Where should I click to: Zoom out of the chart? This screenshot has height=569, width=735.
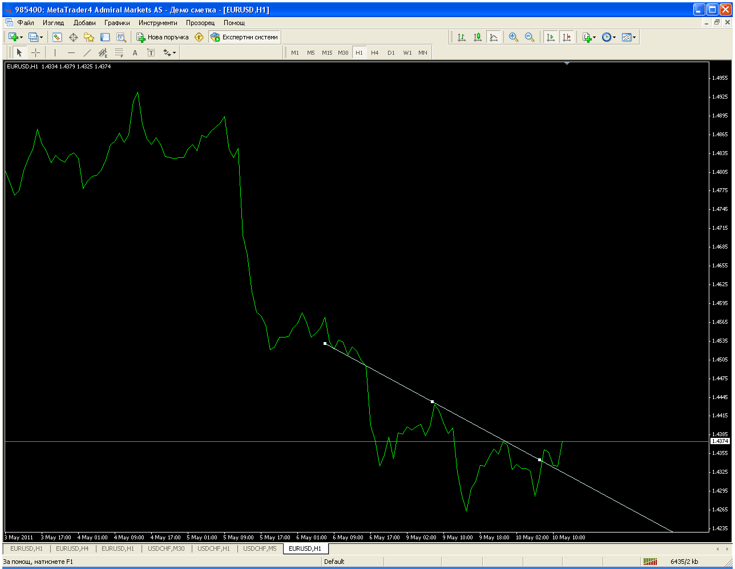pos(530,37)
